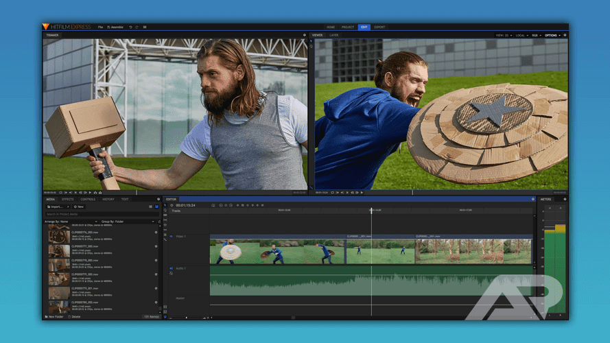Viewport: 610px width, 343px height.
Task: Open Media panel settings gear
Action: tap(159, 199)
